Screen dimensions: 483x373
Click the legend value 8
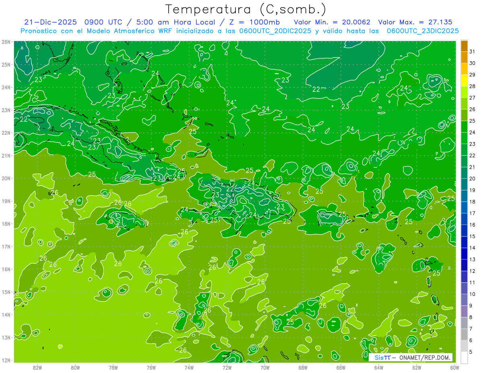coord(471,317)
